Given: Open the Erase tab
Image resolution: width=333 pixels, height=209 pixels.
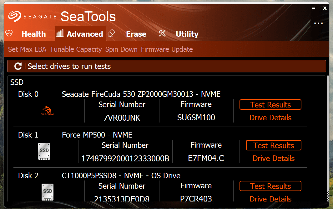Looking at the screenshot, I should click(x=136, y=34).
